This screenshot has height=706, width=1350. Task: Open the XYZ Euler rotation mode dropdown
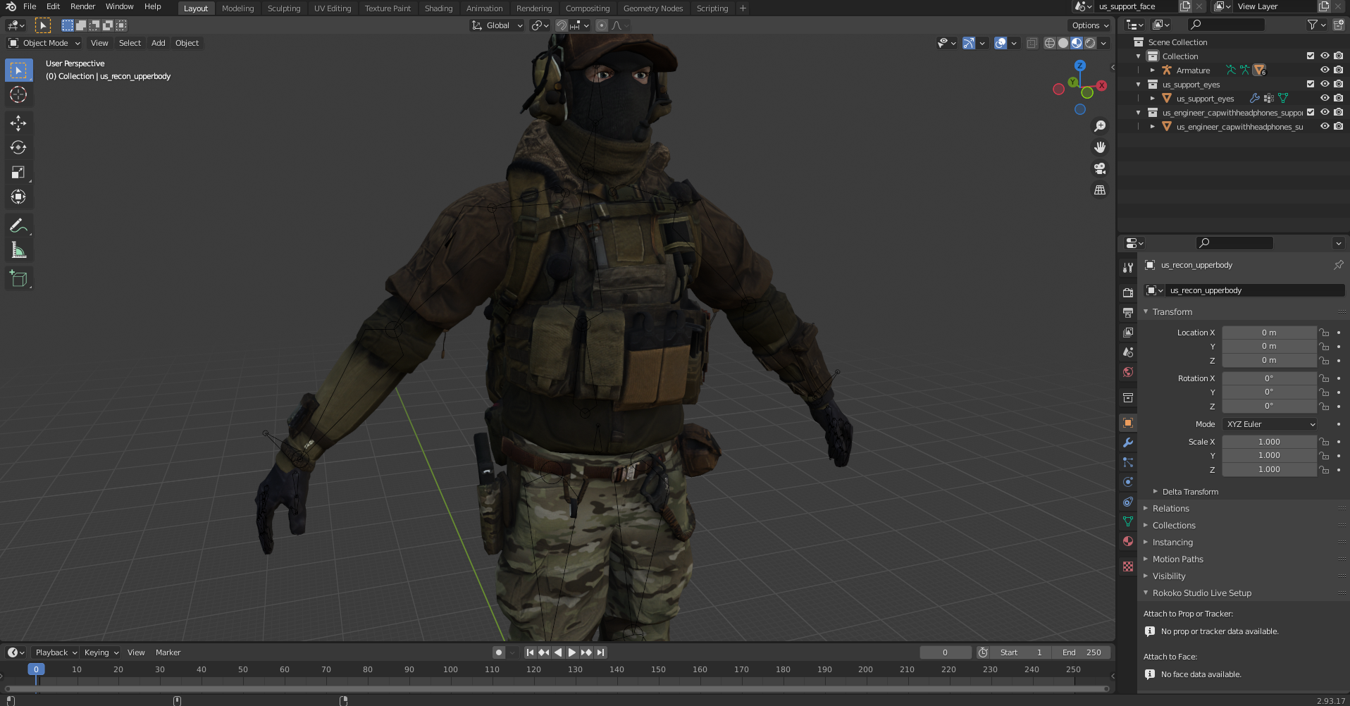[1270, 424]
